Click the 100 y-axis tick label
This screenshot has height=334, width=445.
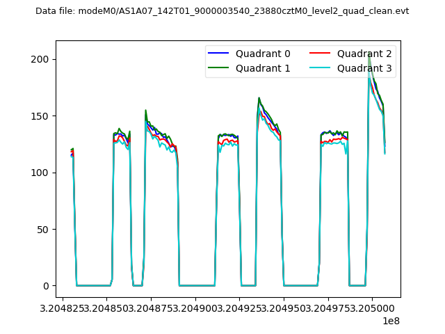[x=42, y=173]
